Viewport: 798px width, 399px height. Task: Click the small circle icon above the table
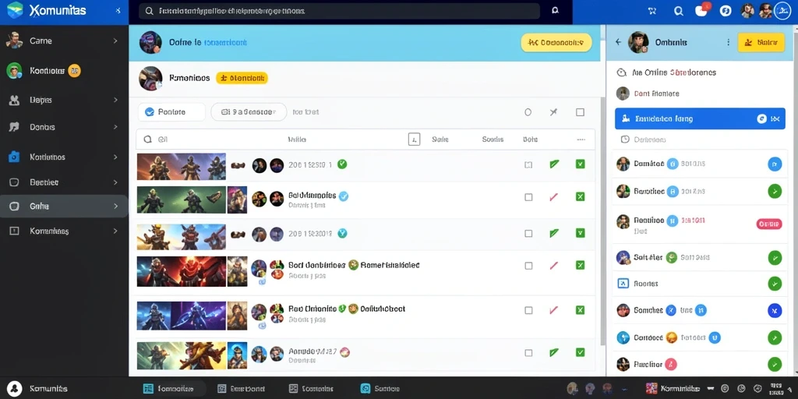click(x=528, y=112)
